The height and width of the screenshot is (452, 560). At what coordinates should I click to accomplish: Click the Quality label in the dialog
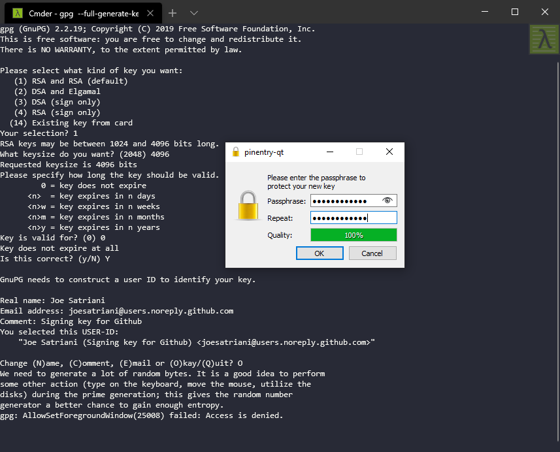click(x=280, y=235)
